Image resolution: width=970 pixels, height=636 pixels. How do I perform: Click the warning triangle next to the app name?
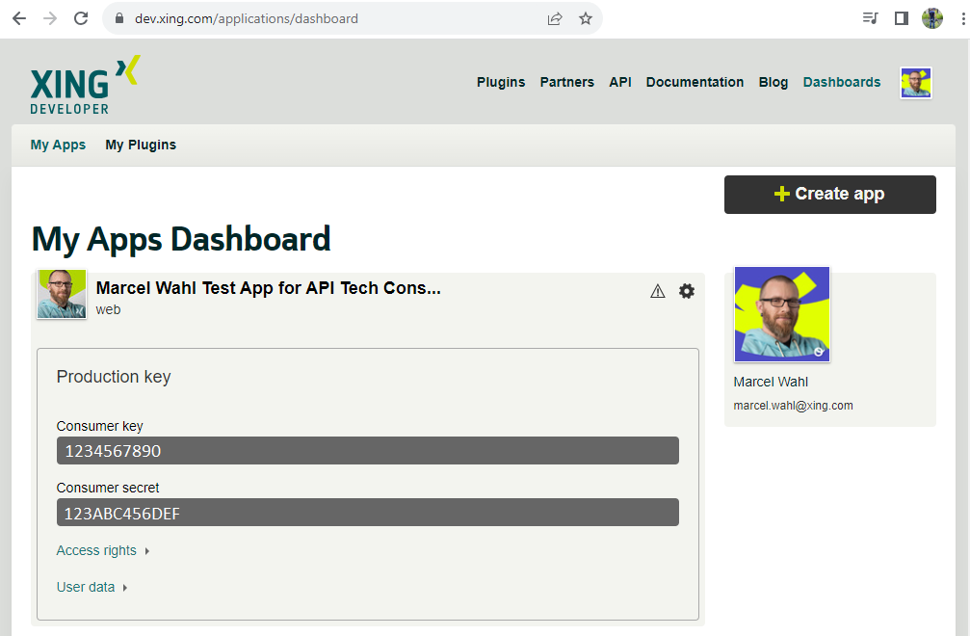coord(657,290)
